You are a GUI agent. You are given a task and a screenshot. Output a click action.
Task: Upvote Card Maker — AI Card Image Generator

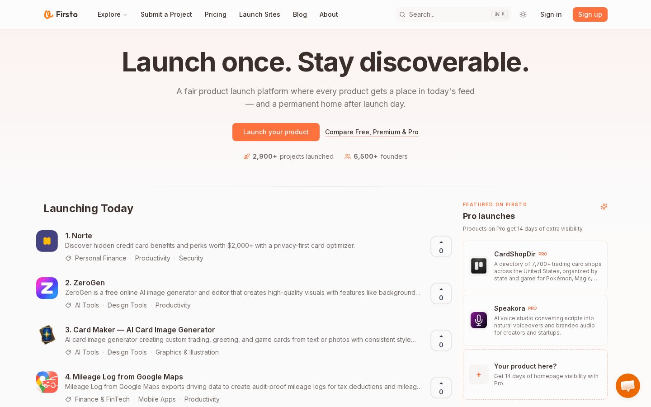[441, 341]
